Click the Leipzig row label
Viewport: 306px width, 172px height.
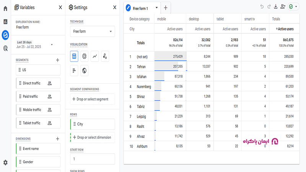141,117
